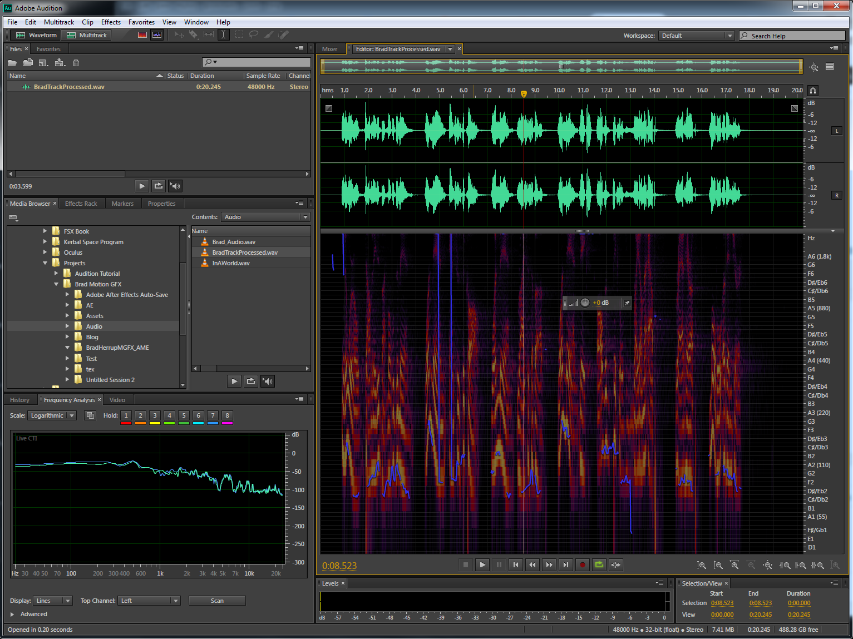Play preview in Media Browser

point(234,381)
